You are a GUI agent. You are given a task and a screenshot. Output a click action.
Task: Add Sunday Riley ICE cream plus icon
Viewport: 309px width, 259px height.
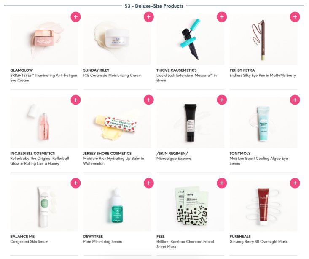point(149,17)
